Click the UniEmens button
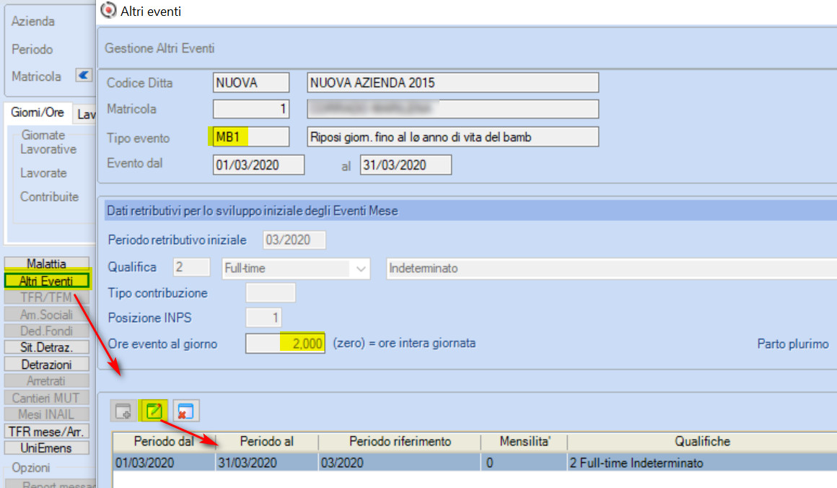837x488 pixels. [x=46, y=448]
